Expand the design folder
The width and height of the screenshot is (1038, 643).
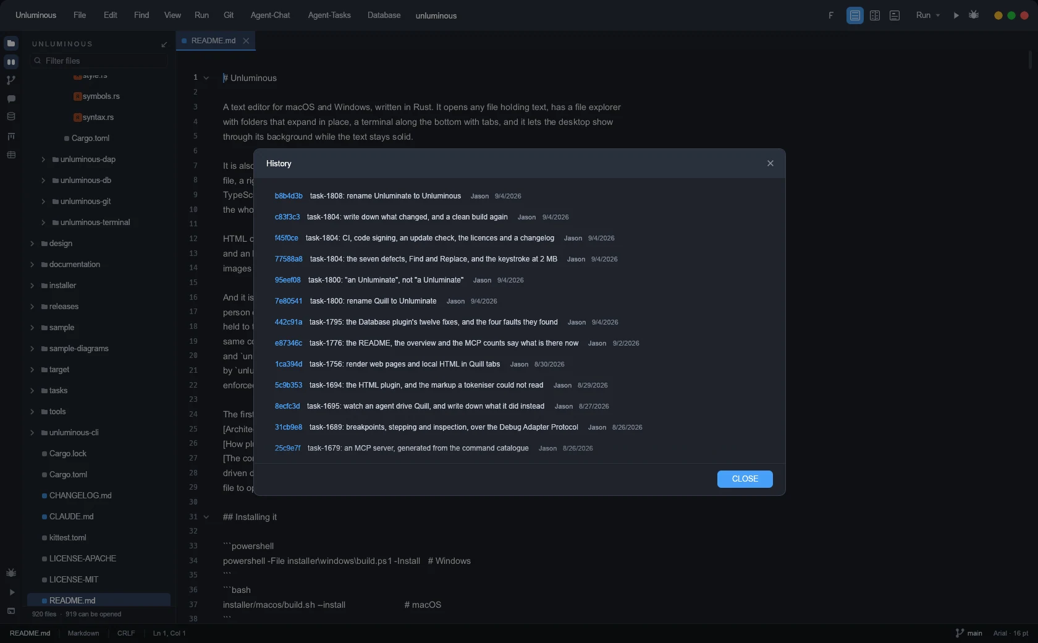(32, 244)
